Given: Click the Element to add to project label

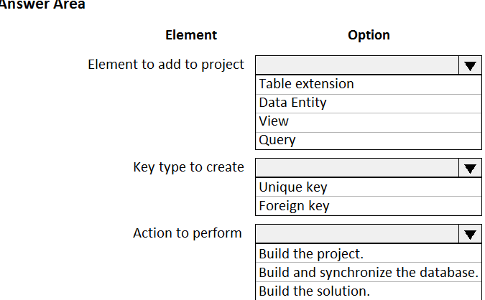Looking at the screenshot, I should [x=165, y=65].
